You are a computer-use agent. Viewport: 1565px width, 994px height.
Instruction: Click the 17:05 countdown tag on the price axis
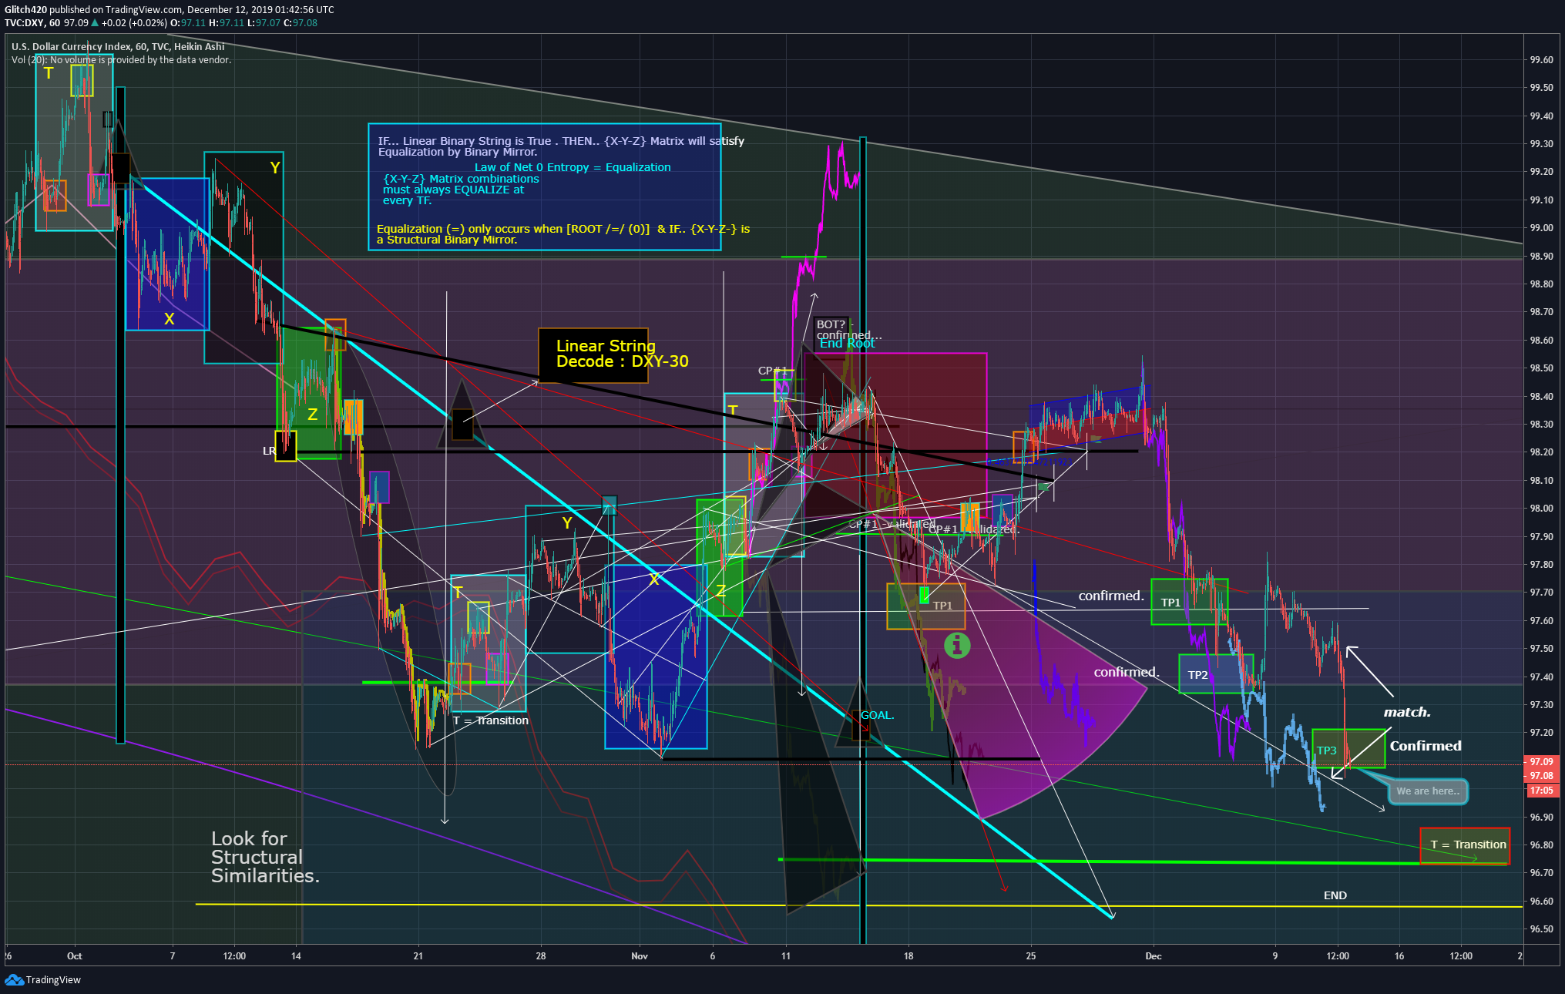[x=1541, y=790]
